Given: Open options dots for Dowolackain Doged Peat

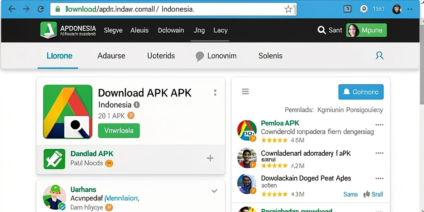Looking at the screenshot, I should click(379, 179).
